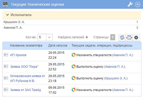Screen dimensions: 143x98
Task: Click the fit table width icon
Action: pos(129,37)
